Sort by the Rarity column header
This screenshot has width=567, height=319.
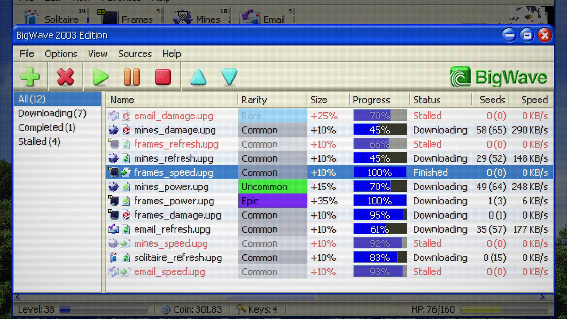pyautogui.click(x=273, y=100)
